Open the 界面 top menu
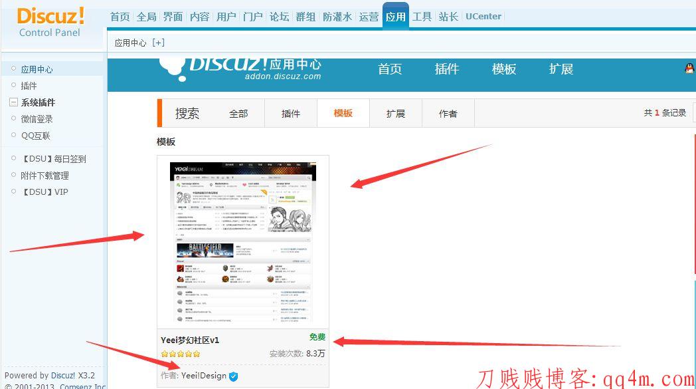Viewport: 696px width, 389px height. point(173,17)
